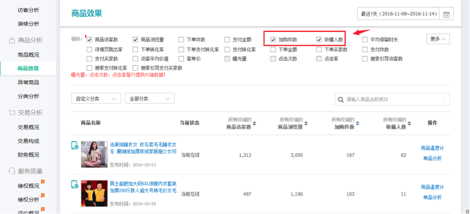
Task: Click the 交易分析 cart icon
Action: [12, 112]
